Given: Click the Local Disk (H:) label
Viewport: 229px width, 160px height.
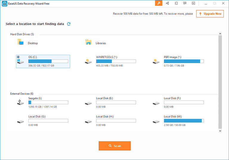Looking at the screenshot, I should [x=105, y=117].
